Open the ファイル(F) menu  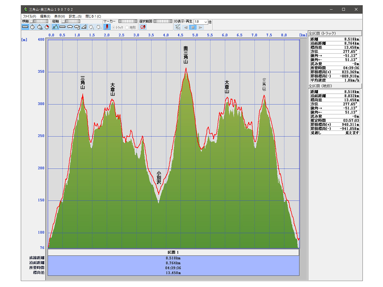[x=29, y=16]
